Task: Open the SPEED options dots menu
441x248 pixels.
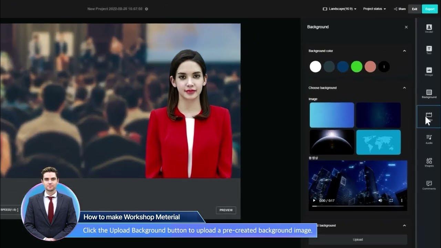Action: 18,210
